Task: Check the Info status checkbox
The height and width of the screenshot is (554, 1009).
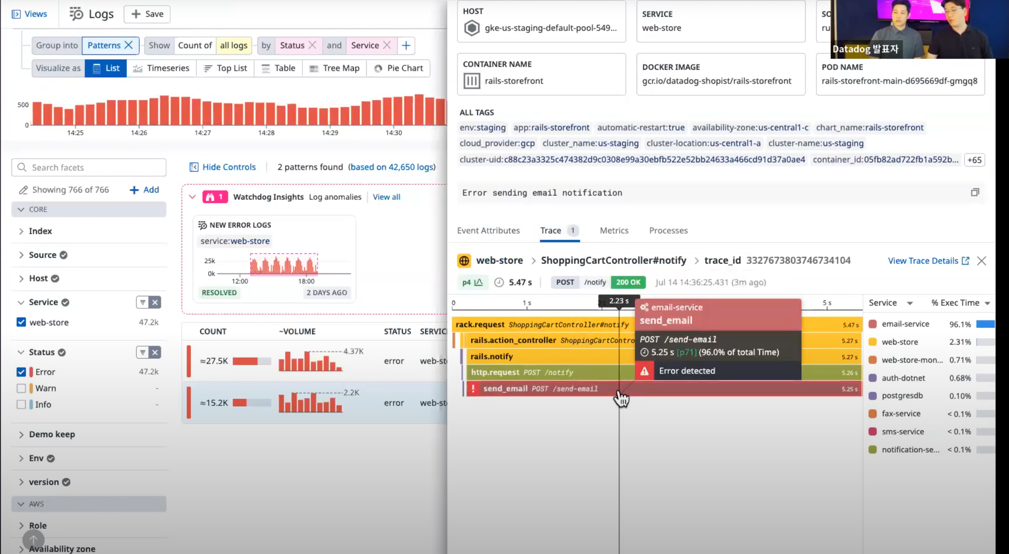Action: (21, 405)
